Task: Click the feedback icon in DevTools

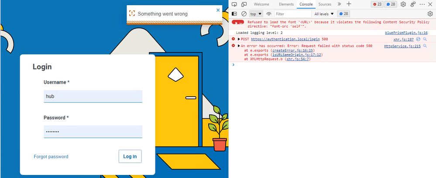Action: coord(413,4)
